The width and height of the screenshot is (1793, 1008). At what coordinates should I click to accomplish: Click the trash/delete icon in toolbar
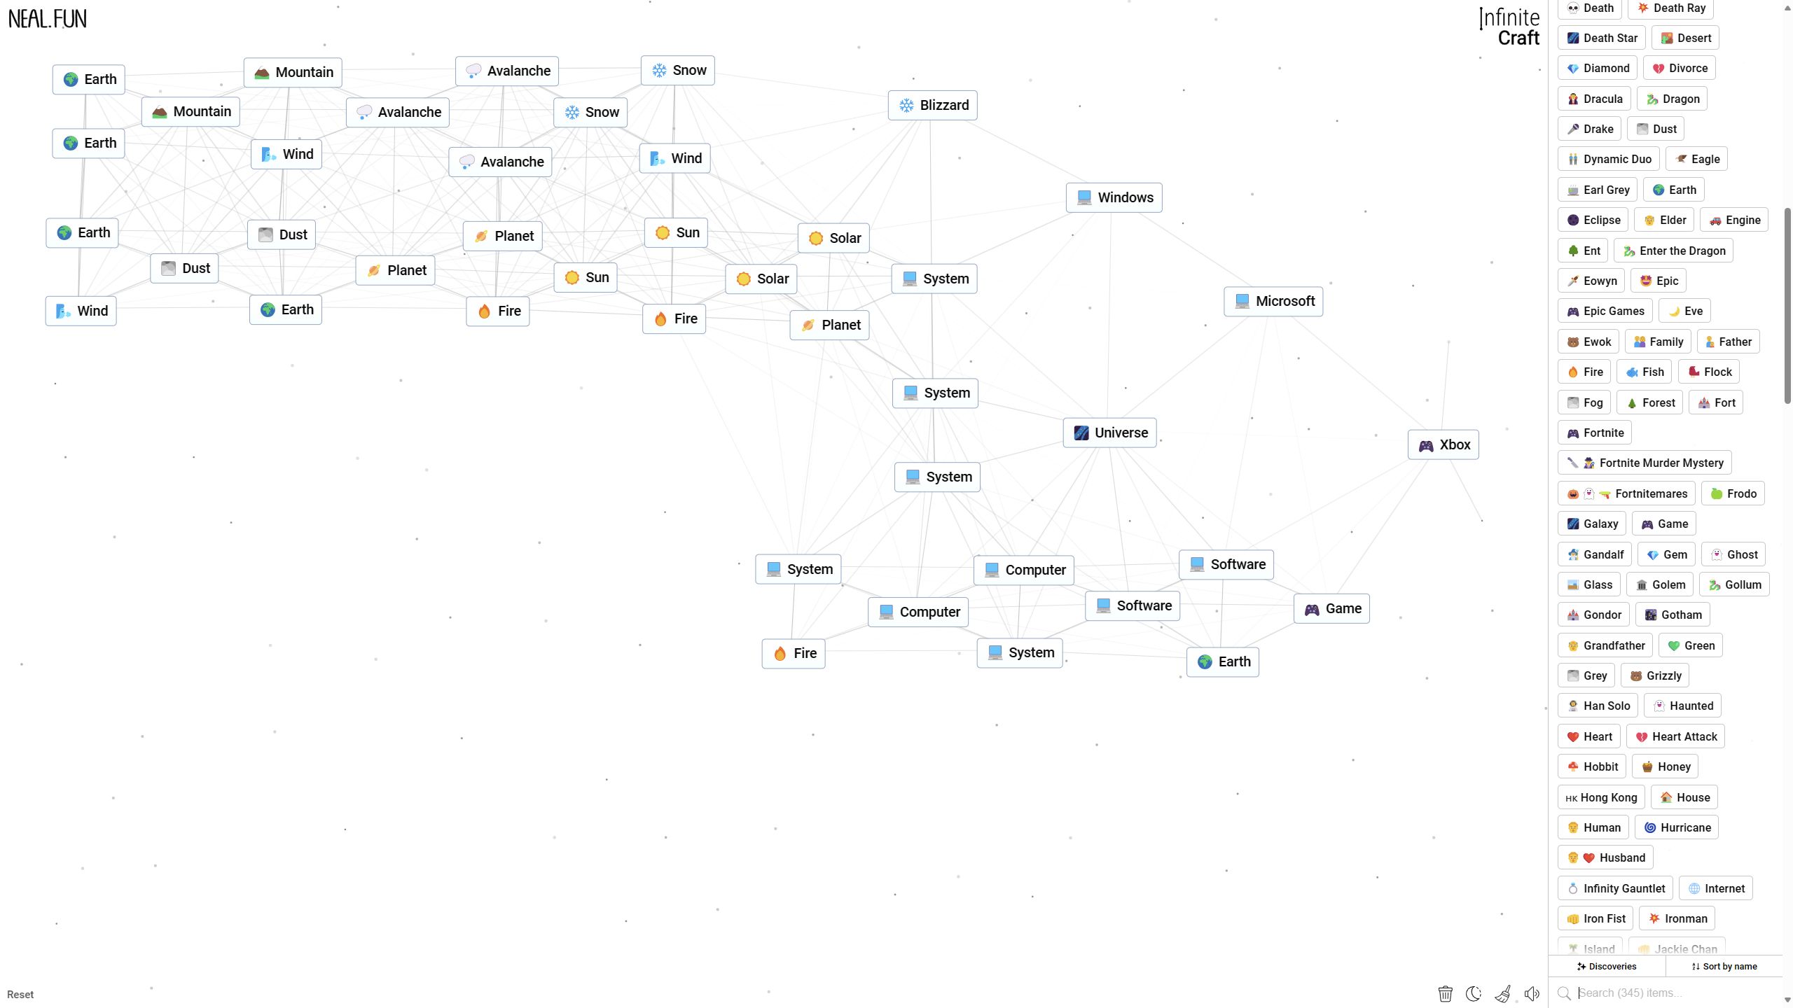tap(1444, 993)
